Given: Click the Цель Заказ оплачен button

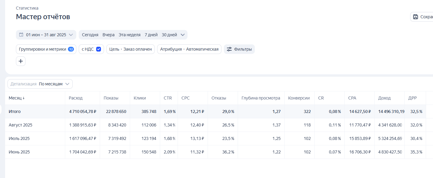Looking at the screenshot, I should [x=130, y=49].
